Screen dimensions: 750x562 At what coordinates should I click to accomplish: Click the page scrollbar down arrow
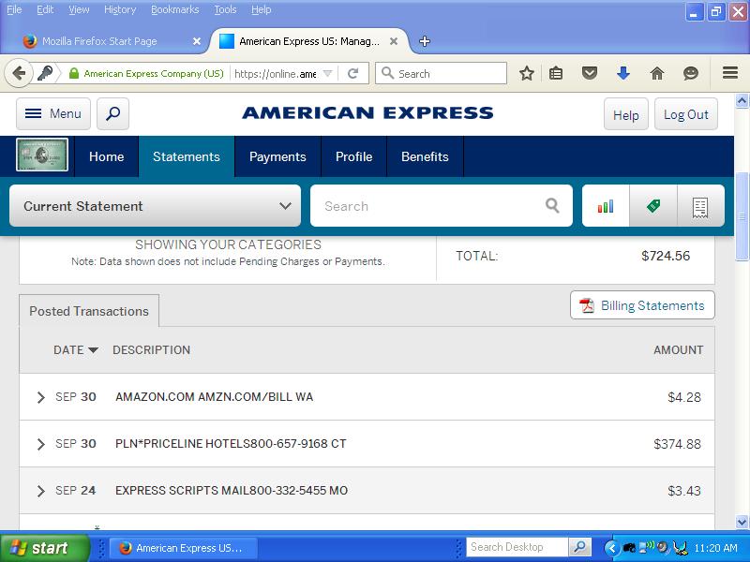point(742,522)
